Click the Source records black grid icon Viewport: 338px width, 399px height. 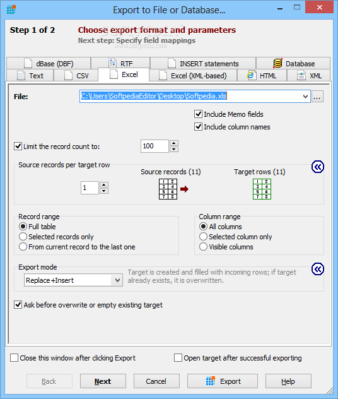click(x=168, y=189)
